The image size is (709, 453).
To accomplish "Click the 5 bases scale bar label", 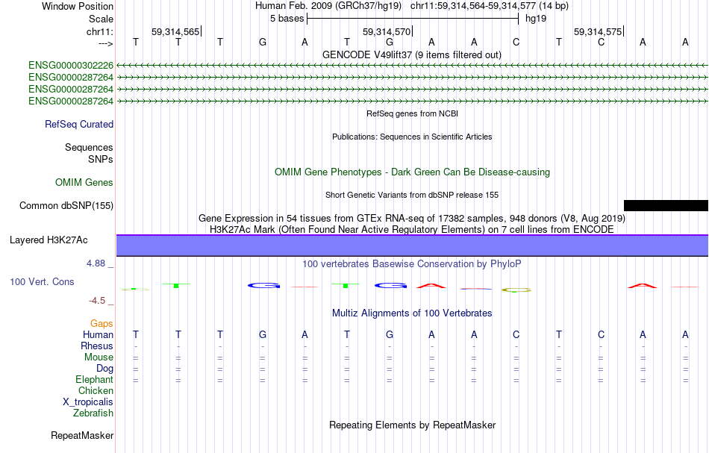I will (x=287, y=19).
